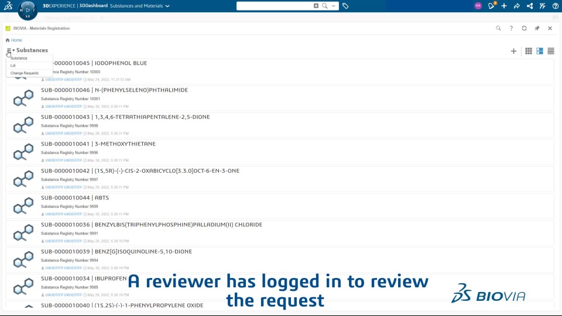Screen dimensions: 562x316
Task: Open the top bar help icon
Action: (555, 6)
